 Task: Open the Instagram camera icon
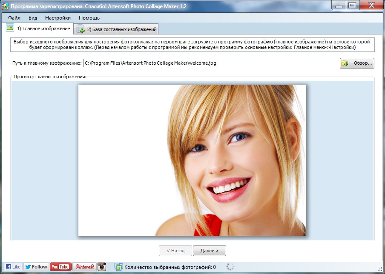coord(102,267)
